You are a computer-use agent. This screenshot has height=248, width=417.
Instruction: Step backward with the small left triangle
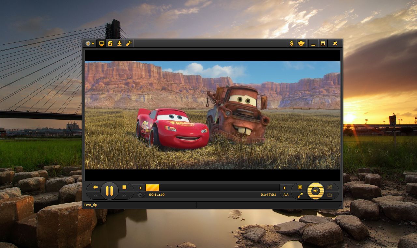click(x=140, y=188)
